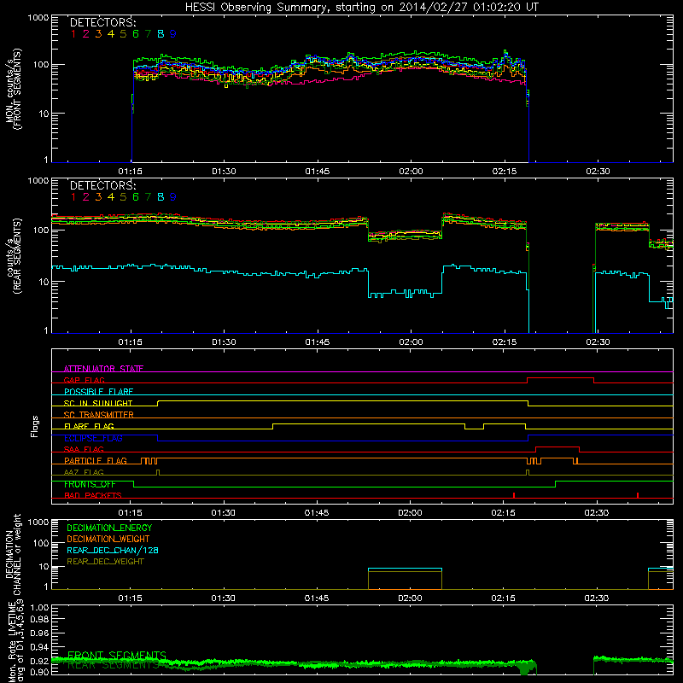Select cyan detector 8 in the rear segments legend
The image size is (683, 683).
(161, 197)
